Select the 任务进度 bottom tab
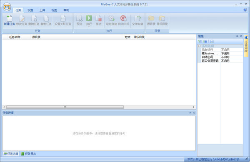The width and height of the screenshot is (250, 162). 11,154
